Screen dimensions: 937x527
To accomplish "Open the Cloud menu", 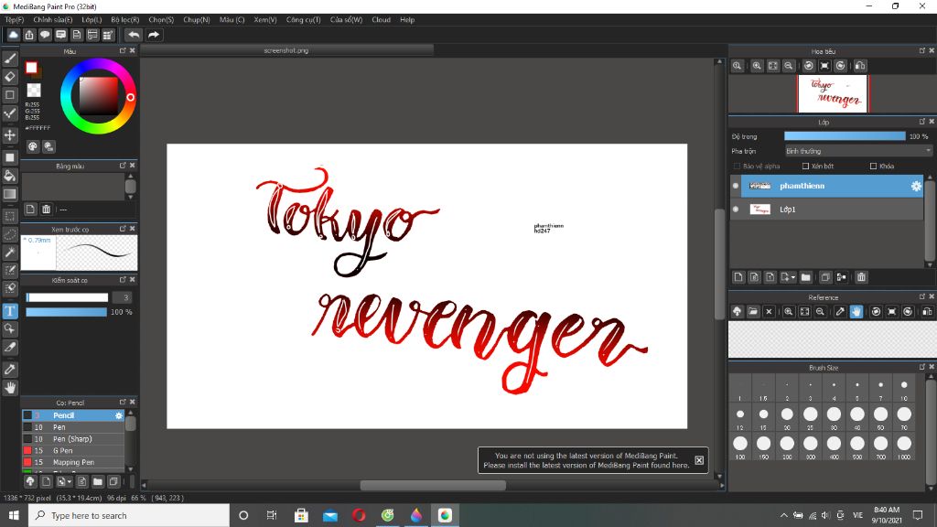I will [x=382, y=20].
